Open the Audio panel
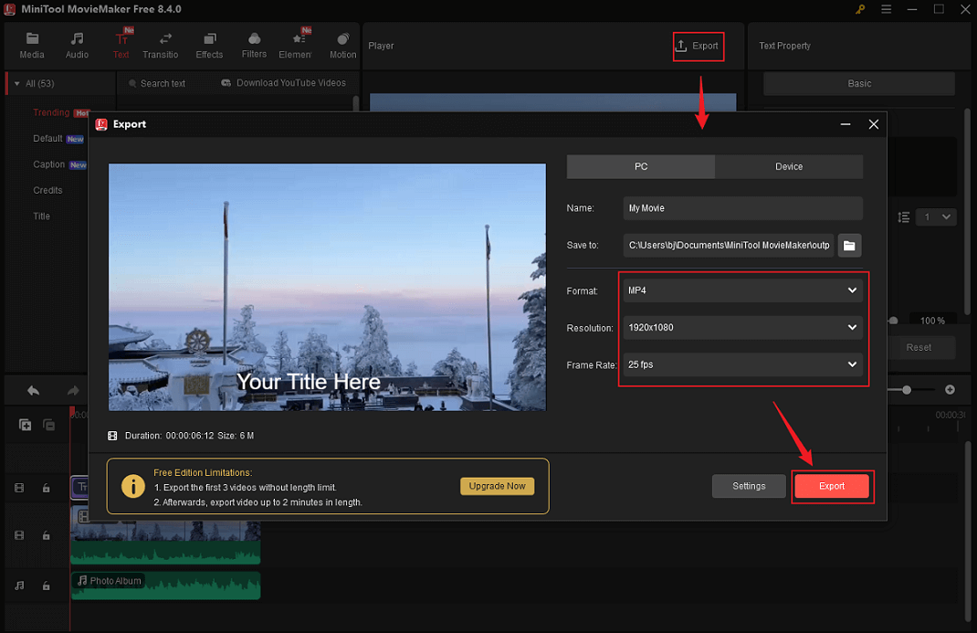Image resolution: width=977 pixels, height=633 pixels. 76,44
